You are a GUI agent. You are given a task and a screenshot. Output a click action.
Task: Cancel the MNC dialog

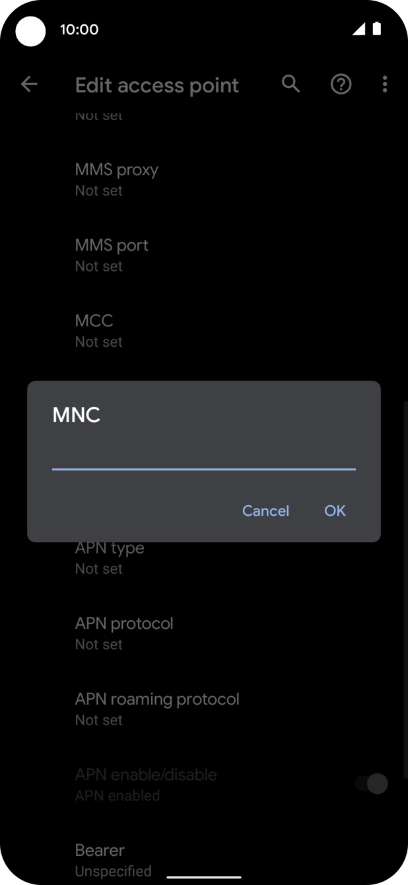point(265,511)
